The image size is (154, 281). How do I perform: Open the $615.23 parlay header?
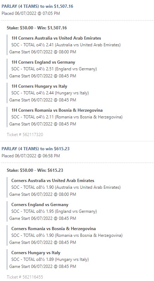coord(36,149)
